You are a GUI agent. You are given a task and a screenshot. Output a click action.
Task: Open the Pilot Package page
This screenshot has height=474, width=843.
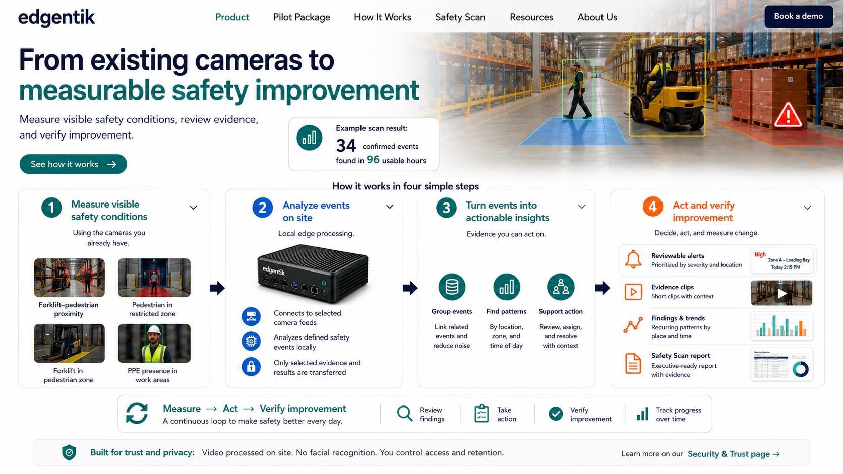(302, 17)
